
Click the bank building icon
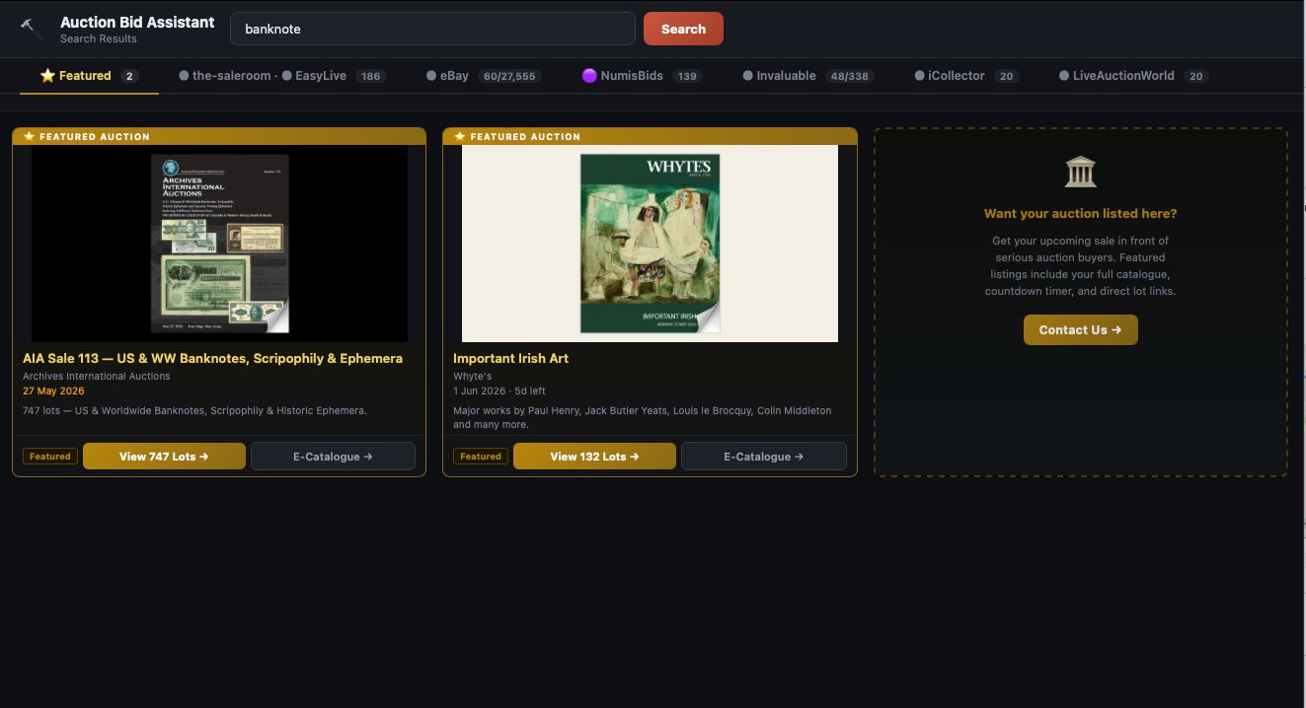coord(1080,172)
